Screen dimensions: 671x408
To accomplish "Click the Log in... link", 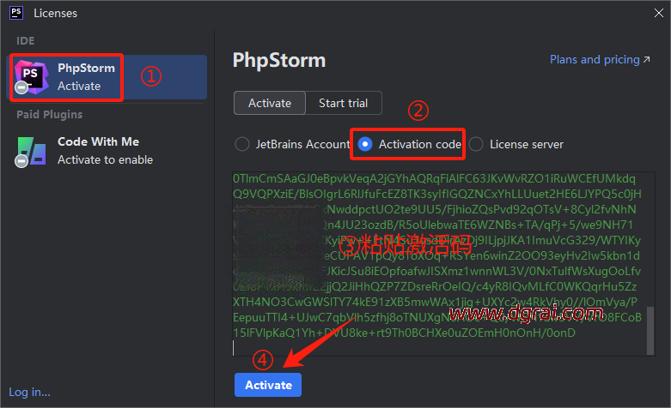I will (x=29, y=392).
